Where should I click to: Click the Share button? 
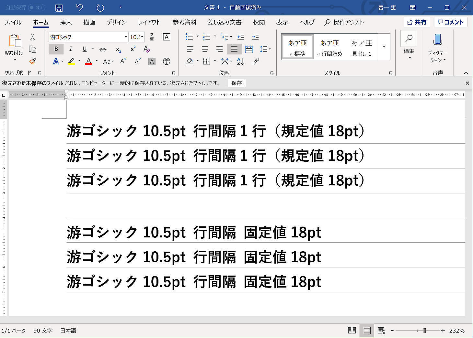[417, 22]
